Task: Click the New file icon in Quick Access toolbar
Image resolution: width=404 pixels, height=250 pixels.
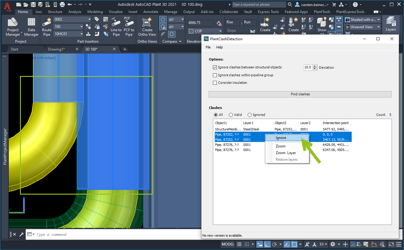Action: pyautogui.click(x=19, y=5)
